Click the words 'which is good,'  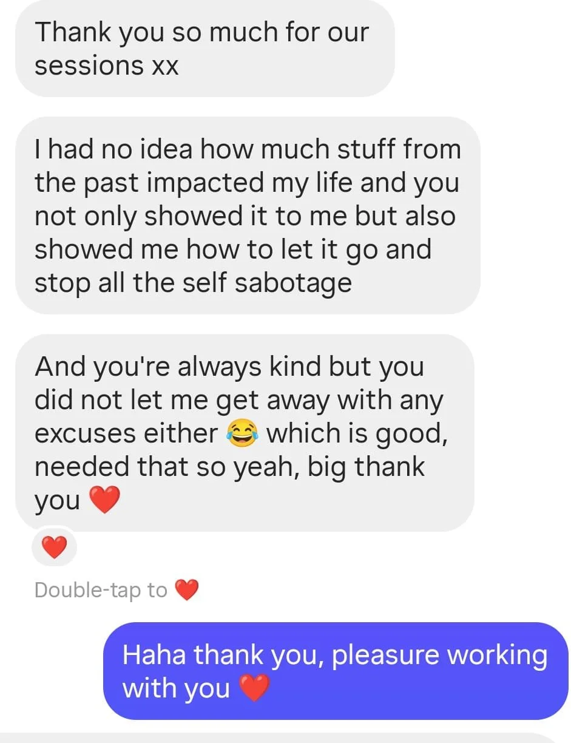pos(357,433)
